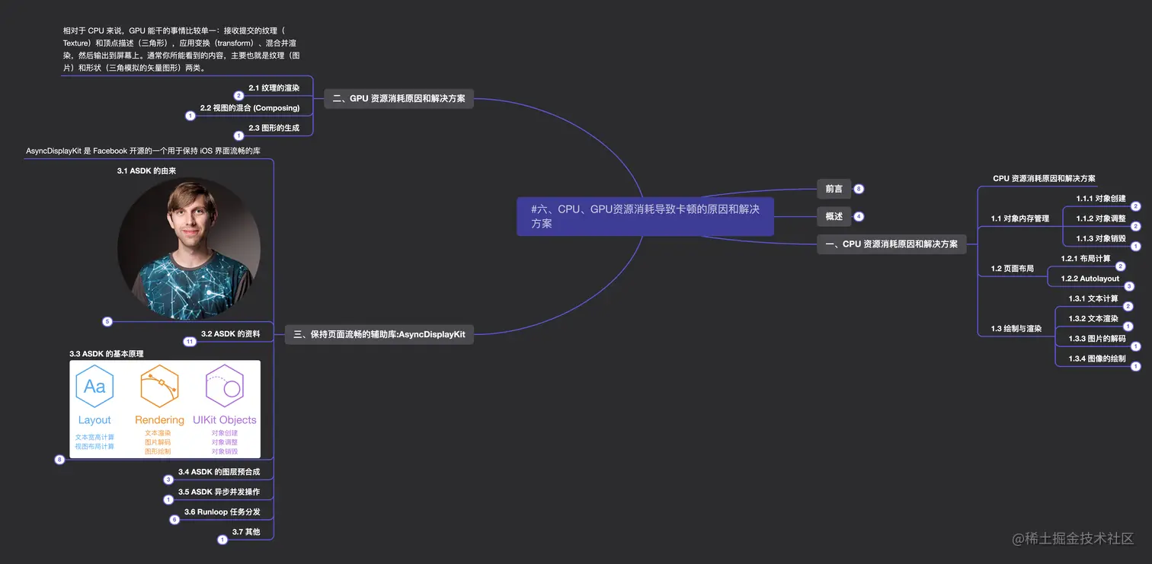Viewport: 1152px width, 564px height.
Task: Select the 1.1.2 对象调整 node
Action: click(x=1100, y=218)
